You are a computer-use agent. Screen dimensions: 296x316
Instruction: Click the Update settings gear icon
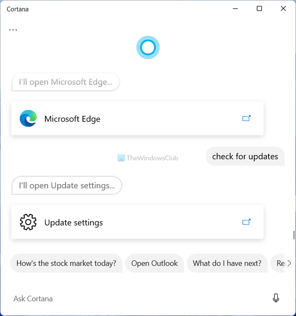(x=28, y=222)
